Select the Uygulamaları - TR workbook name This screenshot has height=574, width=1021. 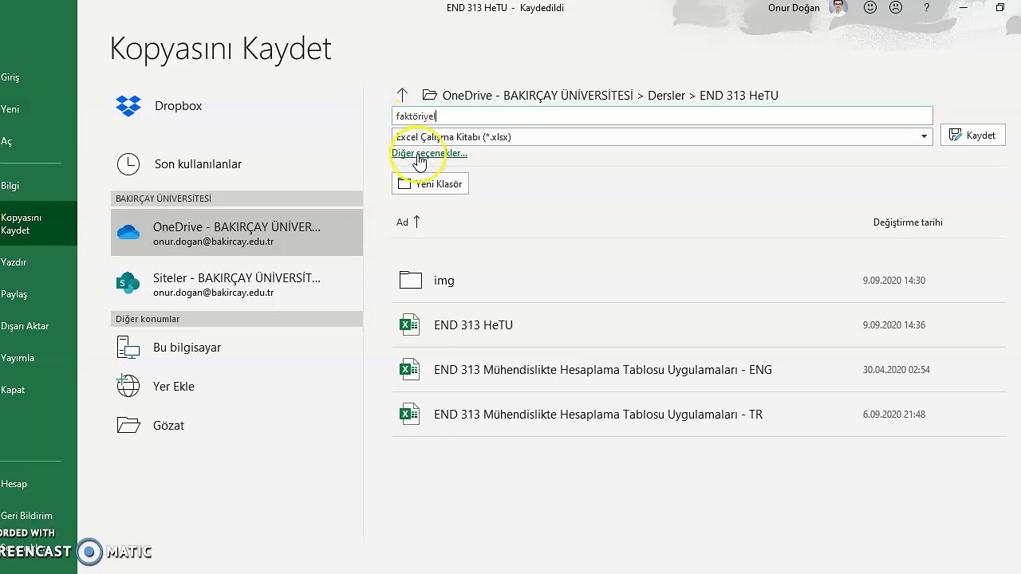(598, 415)
